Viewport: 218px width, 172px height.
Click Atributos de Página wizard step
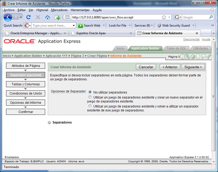pyautogui.click(x=26, y=66)
